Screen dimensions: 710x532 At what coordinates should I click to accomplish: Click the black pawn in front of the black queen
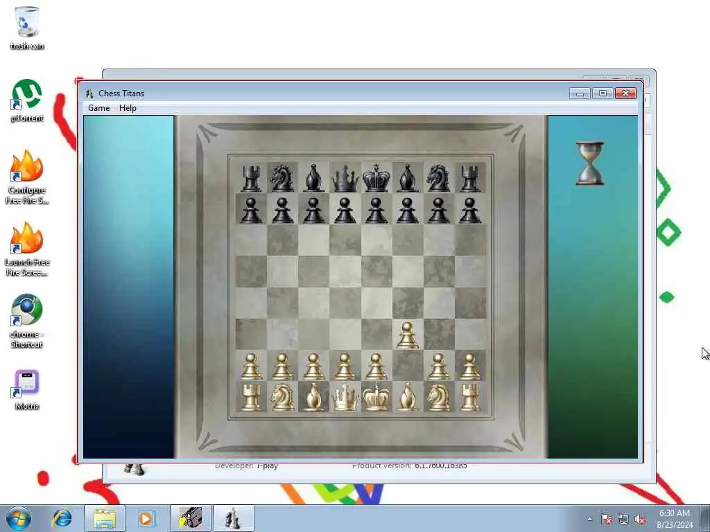pos(345,211)
